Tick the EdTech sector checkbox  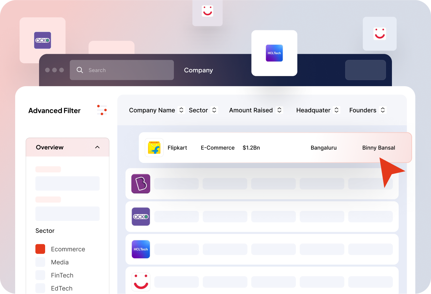pos(40,288)
